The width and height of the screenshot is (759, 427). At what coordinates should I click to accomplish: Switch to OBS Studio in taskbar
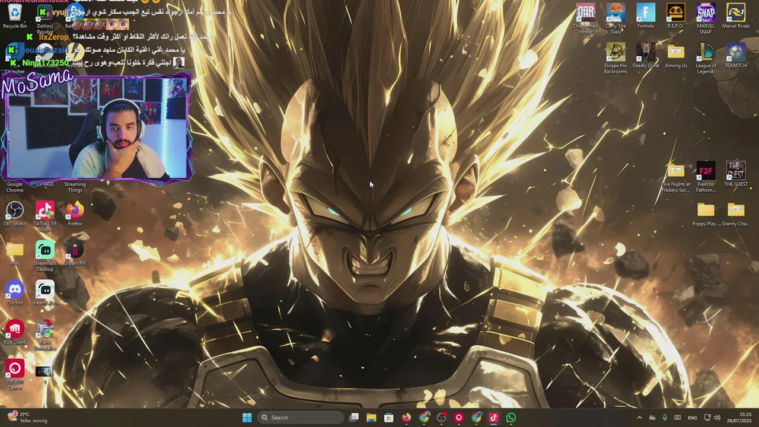click(441, 418)
